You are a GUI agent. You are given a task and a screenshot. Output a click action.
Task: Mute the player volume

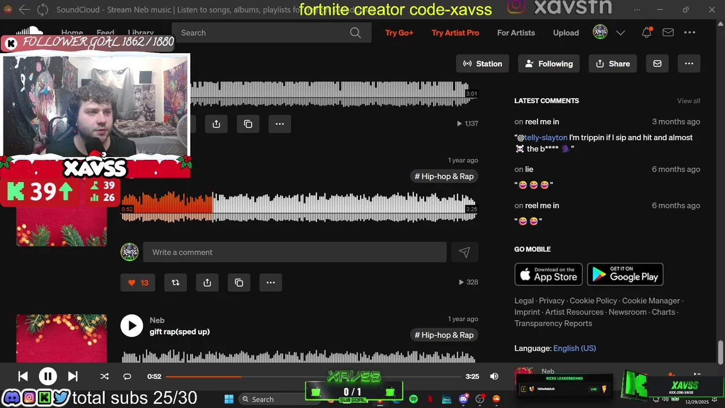coord(494,376)
